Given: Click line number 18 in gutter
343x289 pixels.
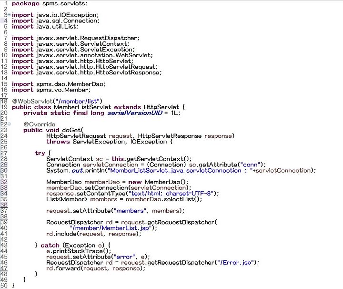Looking at the screenshot, I should point(4,102).
